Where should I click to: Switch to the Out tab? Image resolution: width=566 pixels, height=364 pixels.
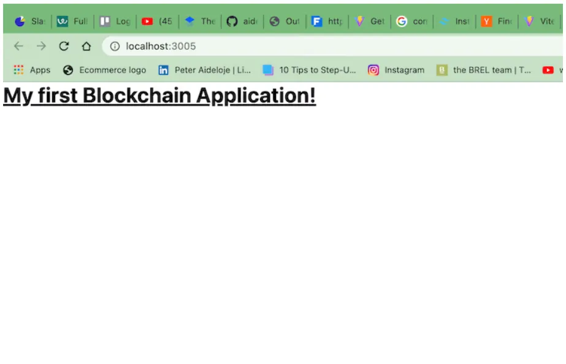point(285,21)
